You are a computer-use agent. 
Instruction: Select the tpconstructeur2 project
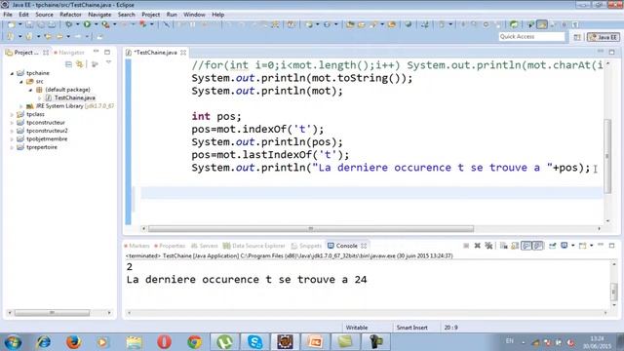(x=47, y=131)
